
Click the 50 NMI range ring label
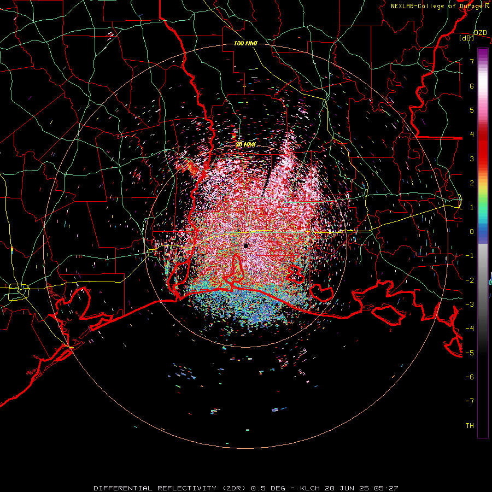tap(245, 144)
